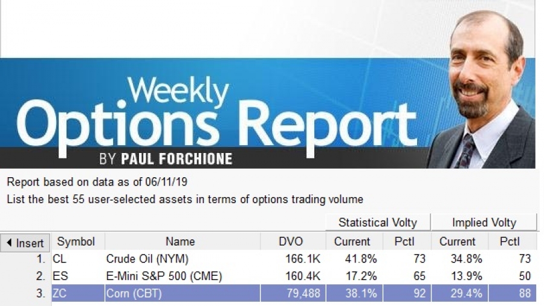Select the E-Mini S&P 500 (CME) row
The image size is (544, 306).
pos(268,276)
